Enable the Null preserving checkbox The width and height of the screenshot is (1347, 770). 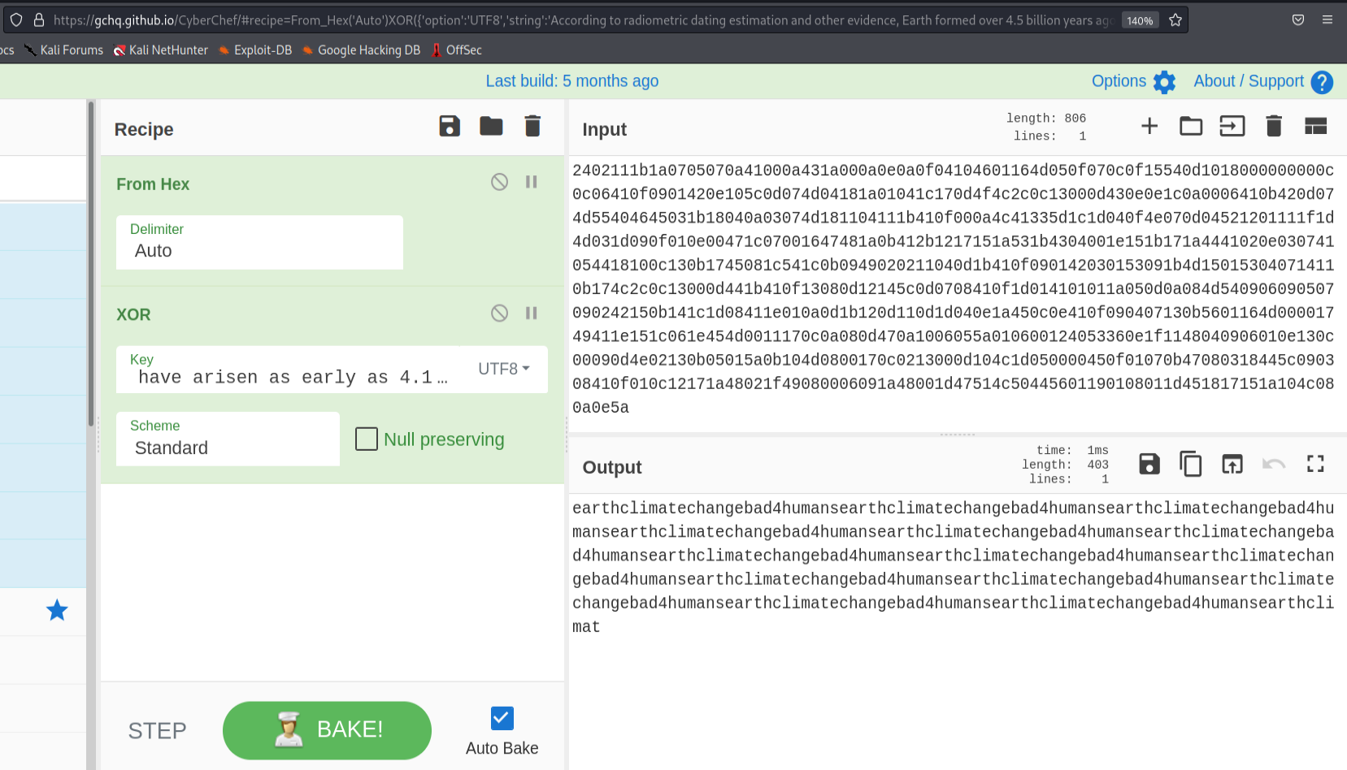pos(367,439)
